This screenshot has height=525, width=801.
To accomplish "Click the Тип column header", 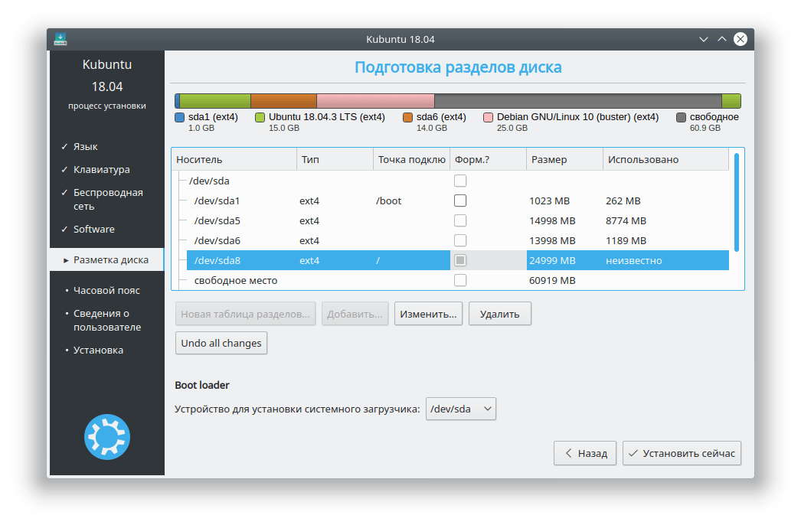I will coord(335,159).
